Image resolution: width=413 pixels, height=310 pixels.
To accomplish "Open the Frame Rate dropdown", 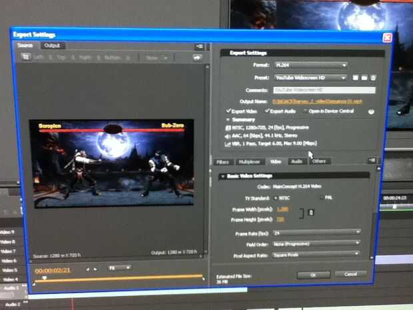I will point(317,233).
